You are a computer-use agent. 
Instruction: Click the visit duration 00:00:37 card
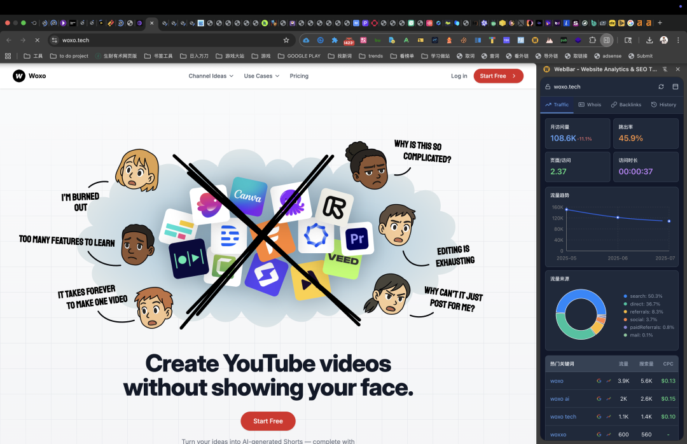coord(646,167)
